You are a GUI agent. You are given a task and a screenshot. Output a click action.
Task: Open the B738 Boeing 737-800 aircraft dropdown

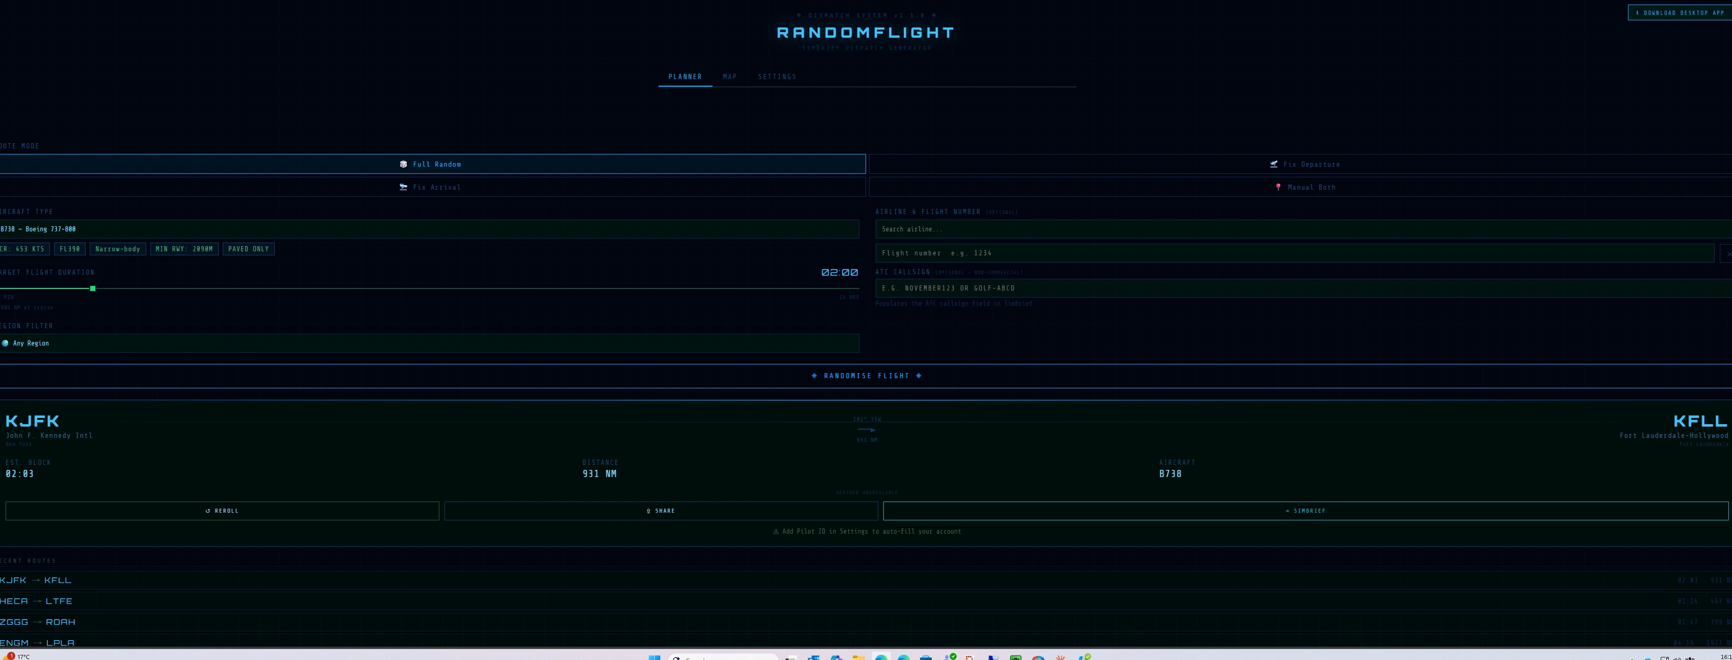[x=429, y=229]
